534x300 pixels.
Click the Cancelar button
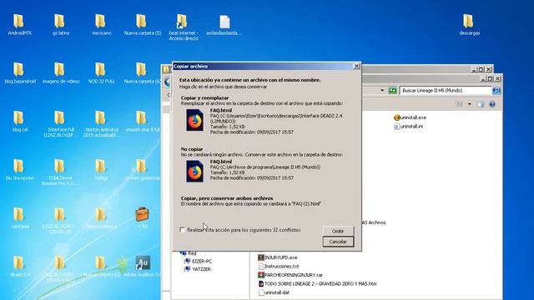(338, 242)
